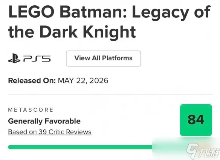
Task: Click the watermark logo icon beside 九游
Action: tap(192, 151)
